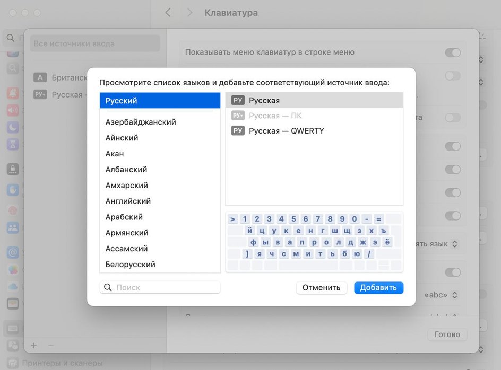
Task: Select Белорусский language
Action: click(160, 265)
